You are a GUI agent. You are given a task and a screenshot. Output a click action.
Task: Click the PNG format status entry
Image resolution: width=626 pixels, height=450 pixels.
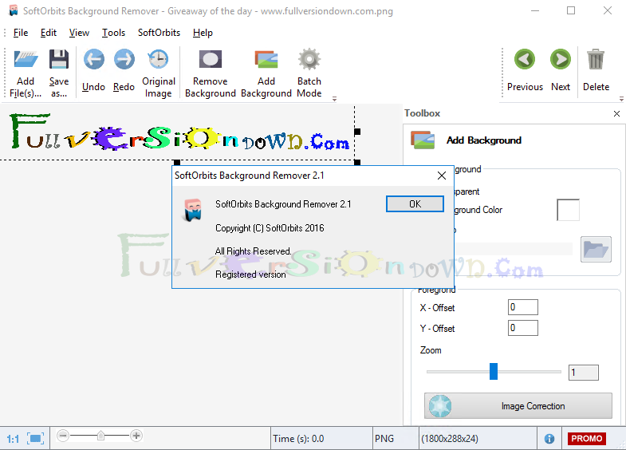[x=384, y=439]
